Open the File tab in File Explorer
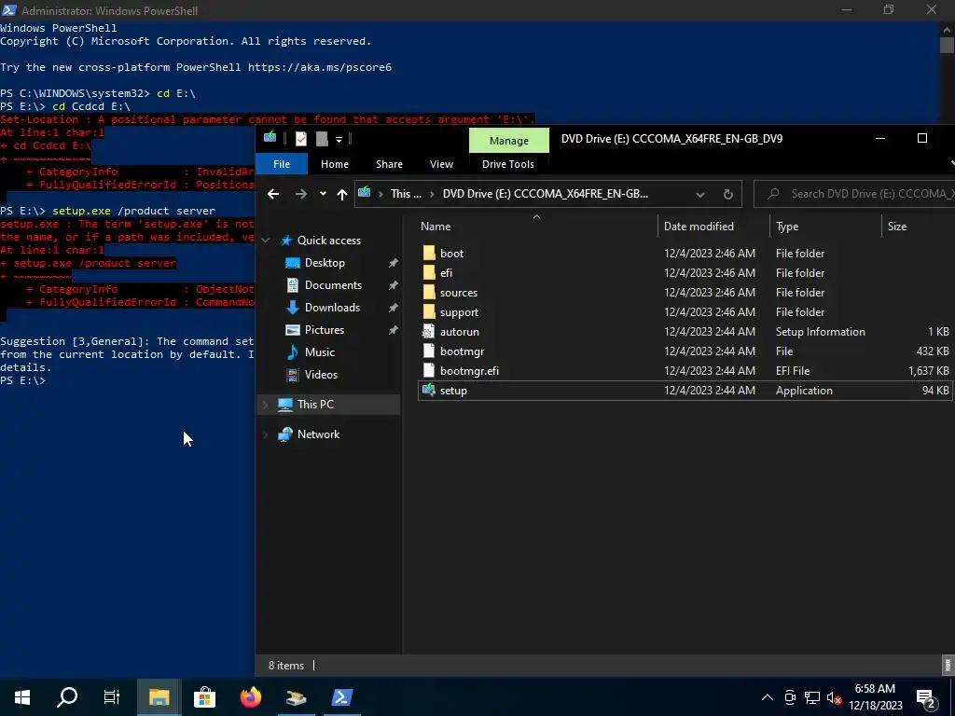The image size is (955, 716). click(282, 164)
